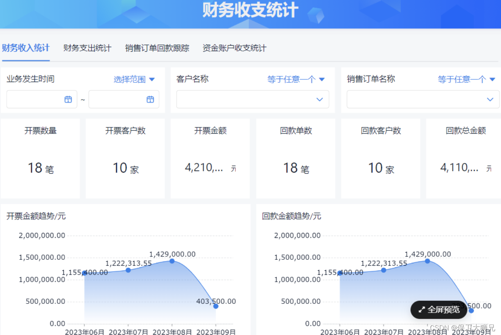Click the fullscreen preview expand icon
The image size is (501, 335).
(x=421, y=310)
